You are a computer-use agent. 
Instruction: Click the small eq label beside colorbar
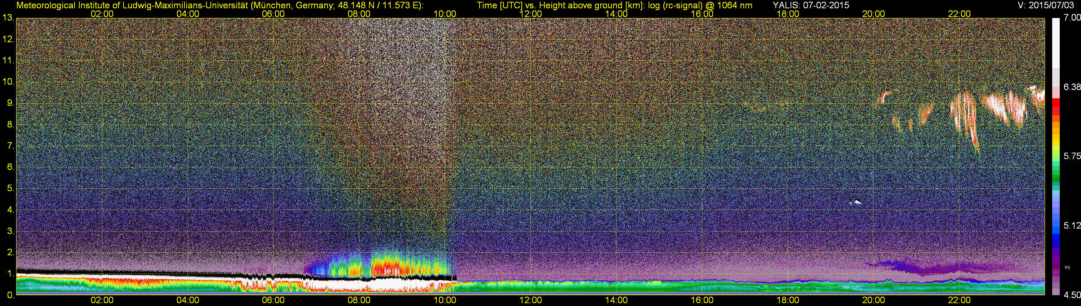pyautogui.click(x=1067, y=267)
